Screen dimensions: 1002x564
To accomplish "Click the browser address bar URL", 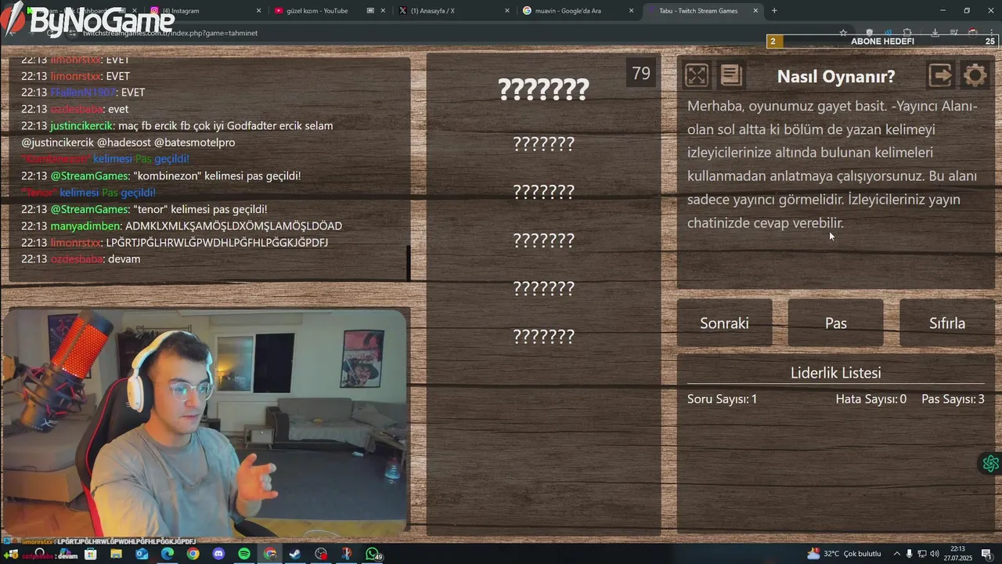I will pos(170,33).
